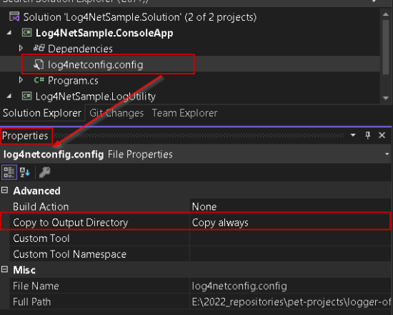
Task: Click the C# icon next to Program.cs
Action: (39, 80)
